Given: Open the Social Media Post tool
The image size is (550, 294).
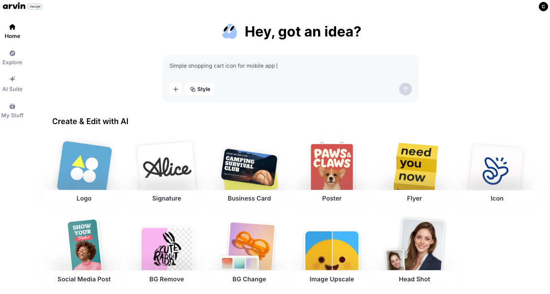Looking at the screenshot, I should 84,251.
